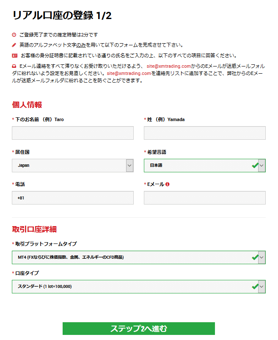The width and height of the screenshot is (278, 340).
Task: Click the green checkmark in platform type field
Action: pyautogui.click(x=255, y=257)
